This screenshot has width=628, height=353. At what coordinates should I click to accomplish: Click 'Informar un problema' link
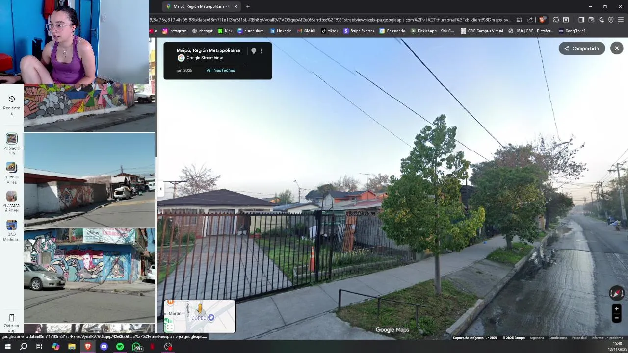tap(608, 338)
